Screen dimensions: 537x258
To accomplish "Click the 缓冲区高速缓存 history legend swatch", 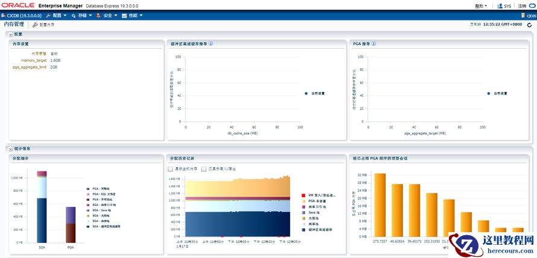I will pos(303,230).
